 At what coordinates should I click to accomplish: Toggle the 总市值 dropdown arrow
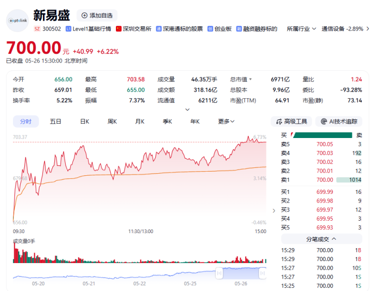(x=250, y=79)
